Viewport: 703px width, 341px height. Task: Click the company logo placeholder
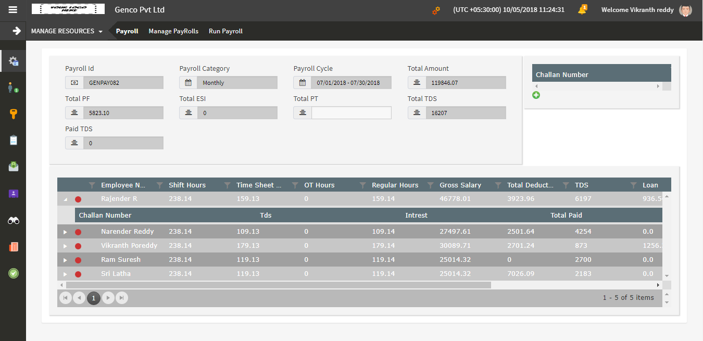(68, 9)
